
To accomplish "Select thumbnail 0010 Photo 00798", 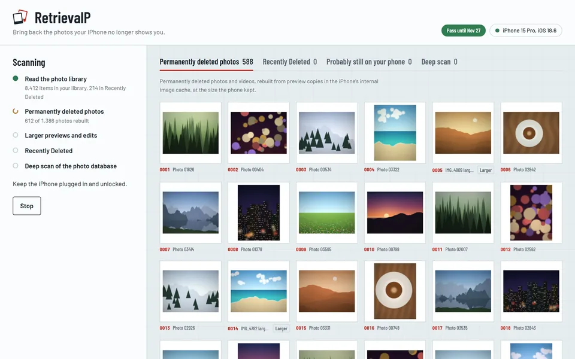I will pos(395,212).
